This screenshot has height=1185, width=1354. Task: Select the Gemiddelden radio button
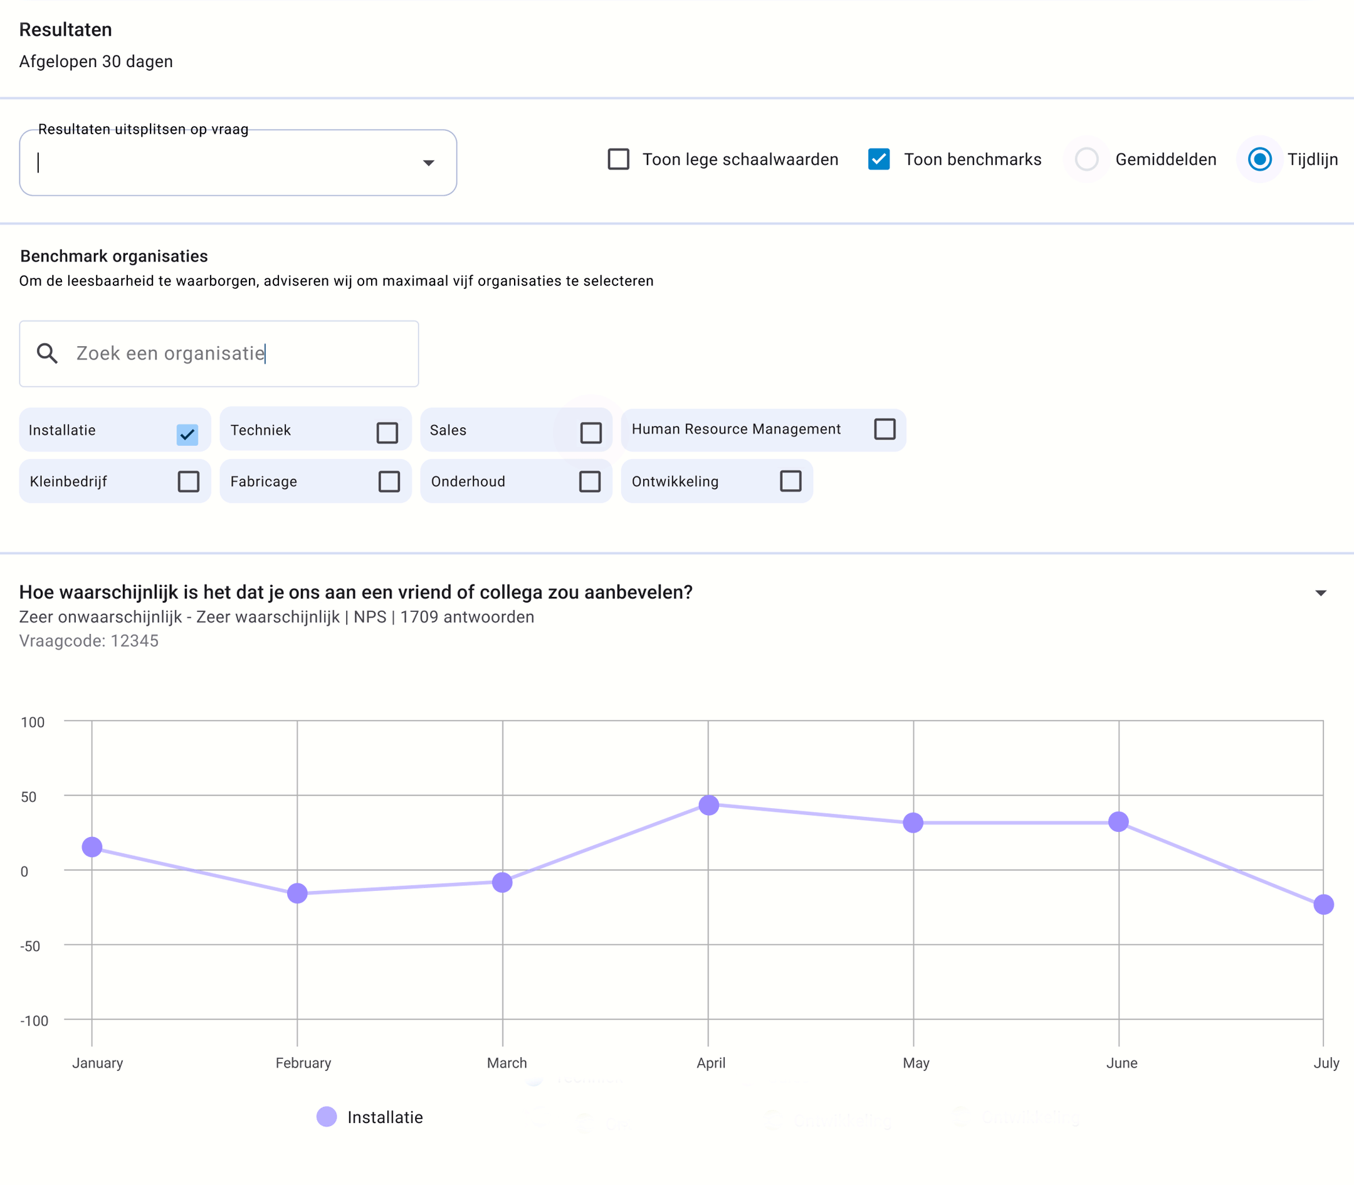pos(1086,159)
